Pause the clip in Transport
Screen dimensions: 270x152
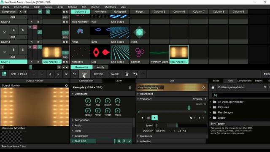click(x=148, y=118)
